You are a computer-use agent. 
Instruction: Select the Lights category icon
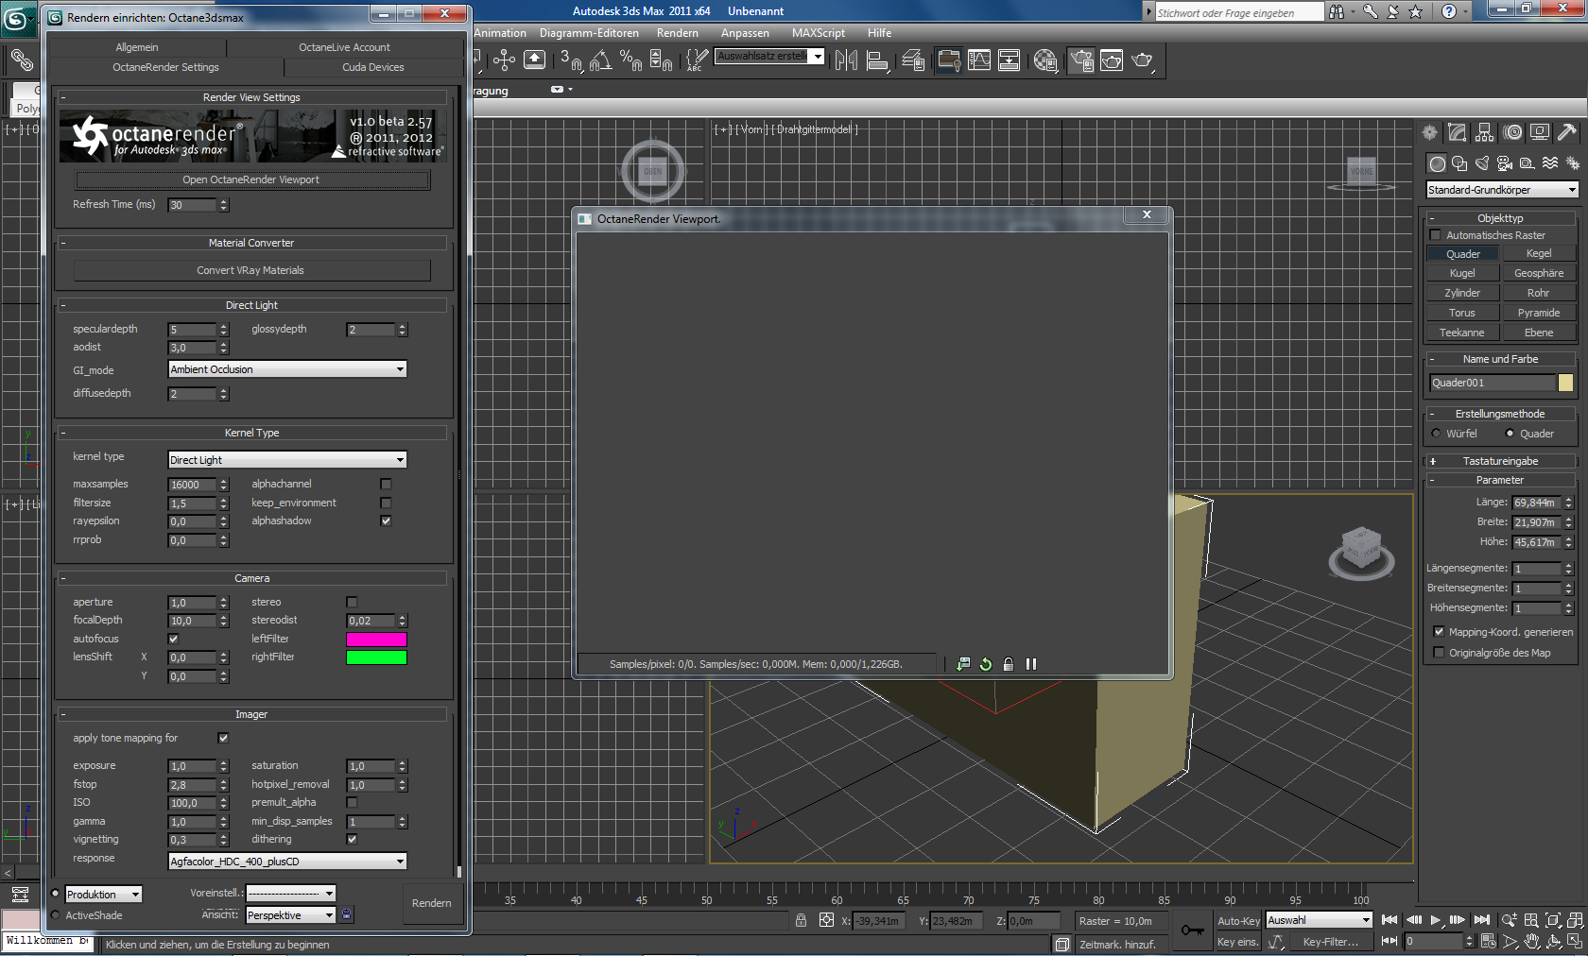[1482, 163]
